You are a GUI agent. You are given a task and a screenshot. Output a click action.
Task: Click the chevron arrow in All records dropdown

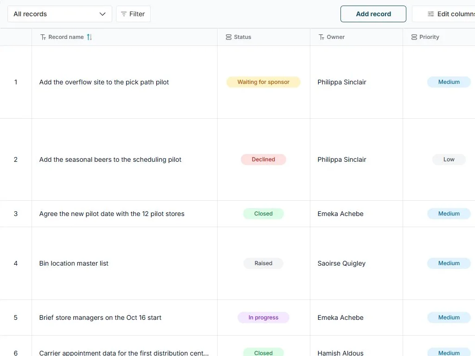(103, 14)
